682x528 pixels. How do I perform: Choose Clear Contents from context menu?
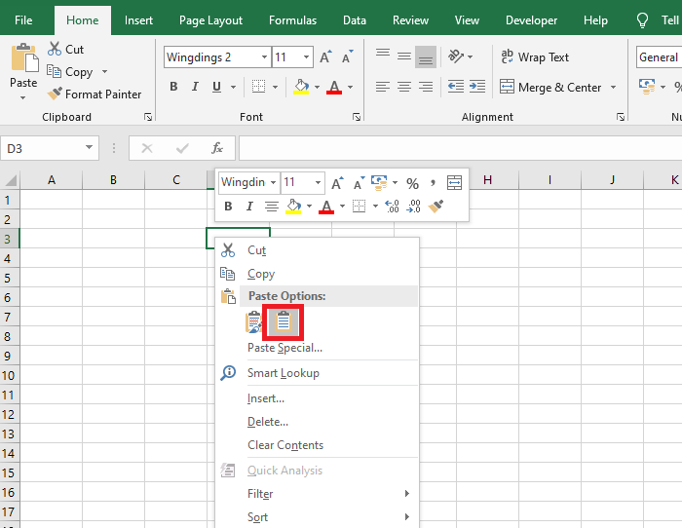point(284,445)
